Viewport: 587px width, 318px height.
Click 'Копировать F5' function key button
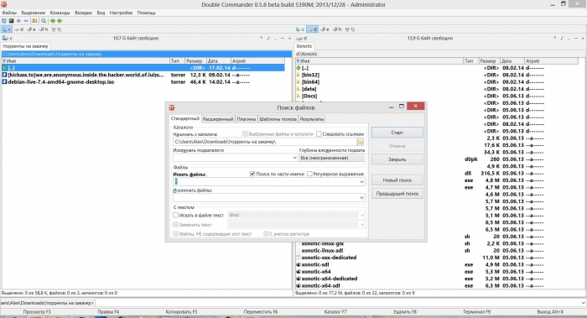click(182, 311)
